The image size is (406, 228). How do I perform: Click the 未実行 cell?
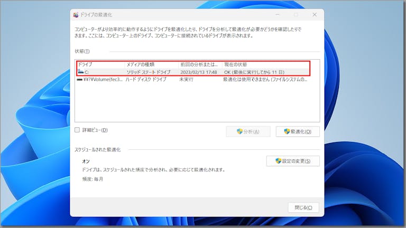[x=186, y=80]
